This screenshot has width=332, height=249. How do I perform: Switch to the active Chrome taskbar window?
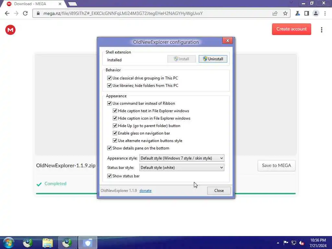pyautogui.click(x=67, y=243)
